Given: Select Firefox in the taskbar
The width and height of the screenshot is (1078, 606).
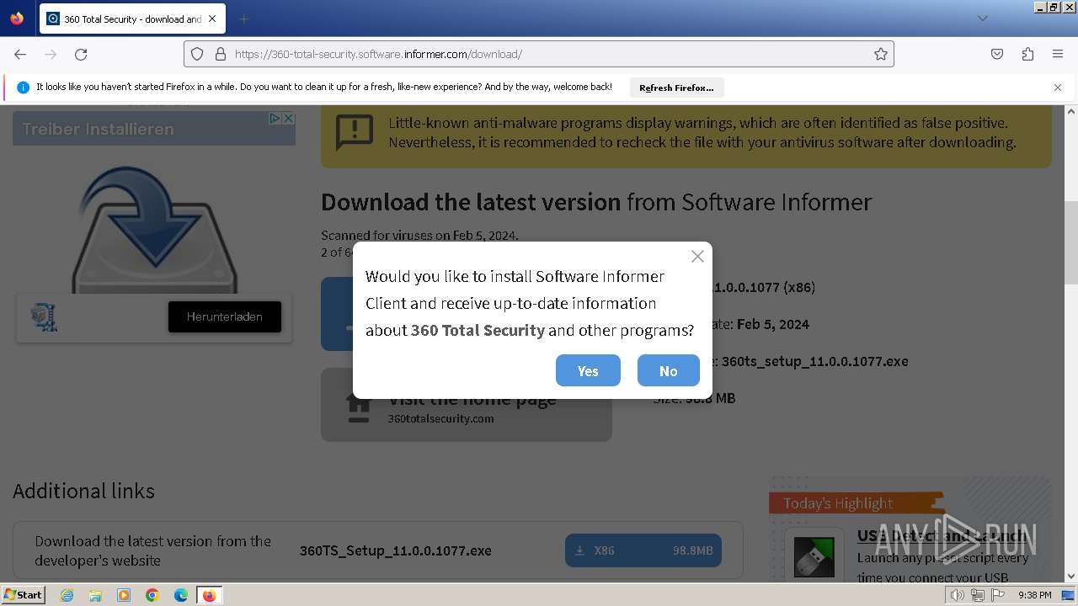Looking at the screenshot, I should 209,595.
